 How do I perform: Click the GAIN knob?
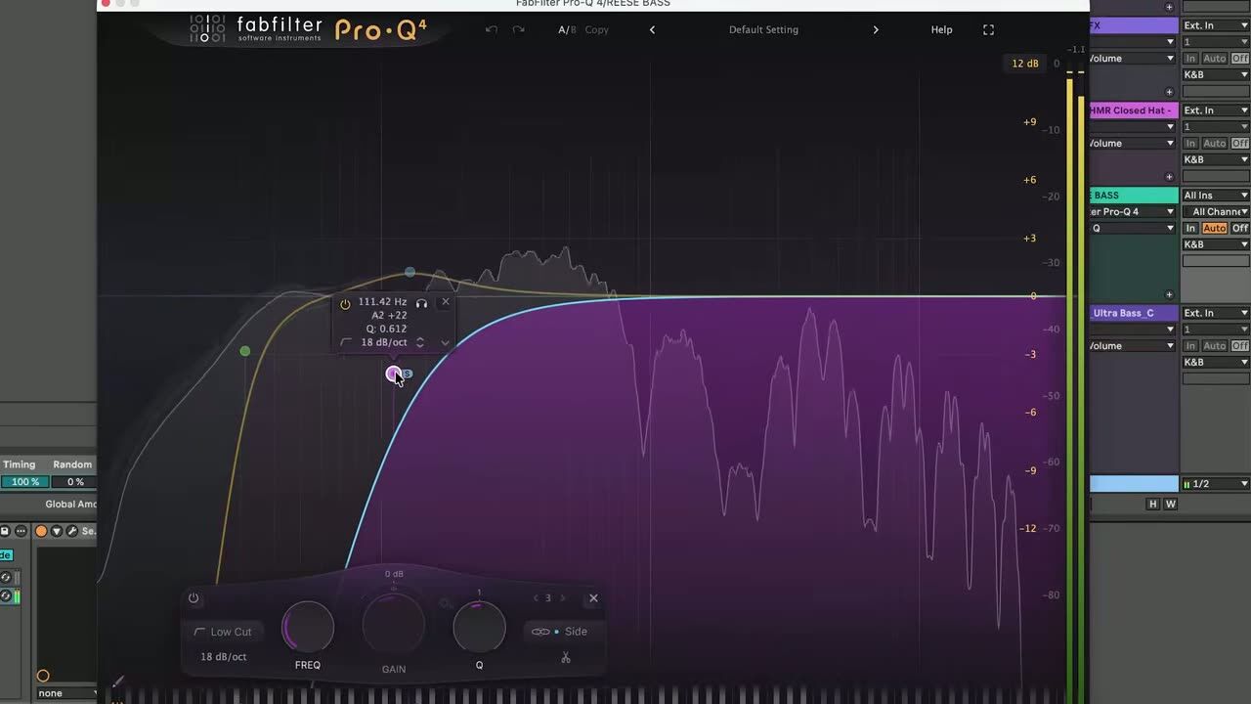(x=394, y=624)
